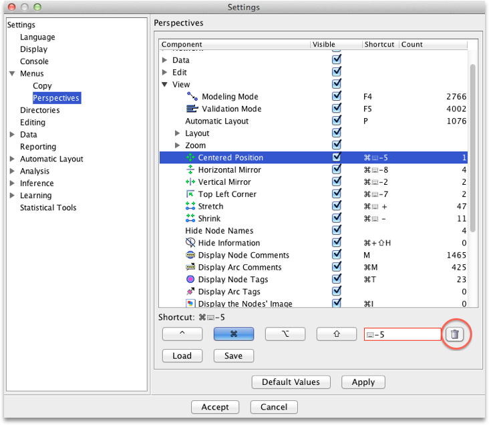This screenshot has height=425, width=489.
Task: Click the Load button
Action: click(x=182, y=356)
